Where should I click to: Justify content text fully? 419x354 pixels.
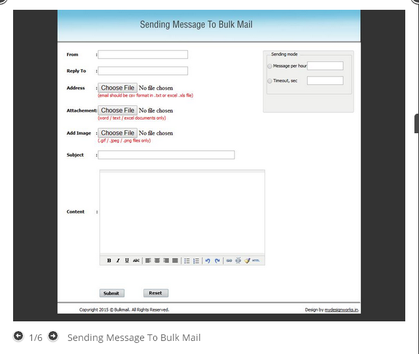click(x=175, y=261)
